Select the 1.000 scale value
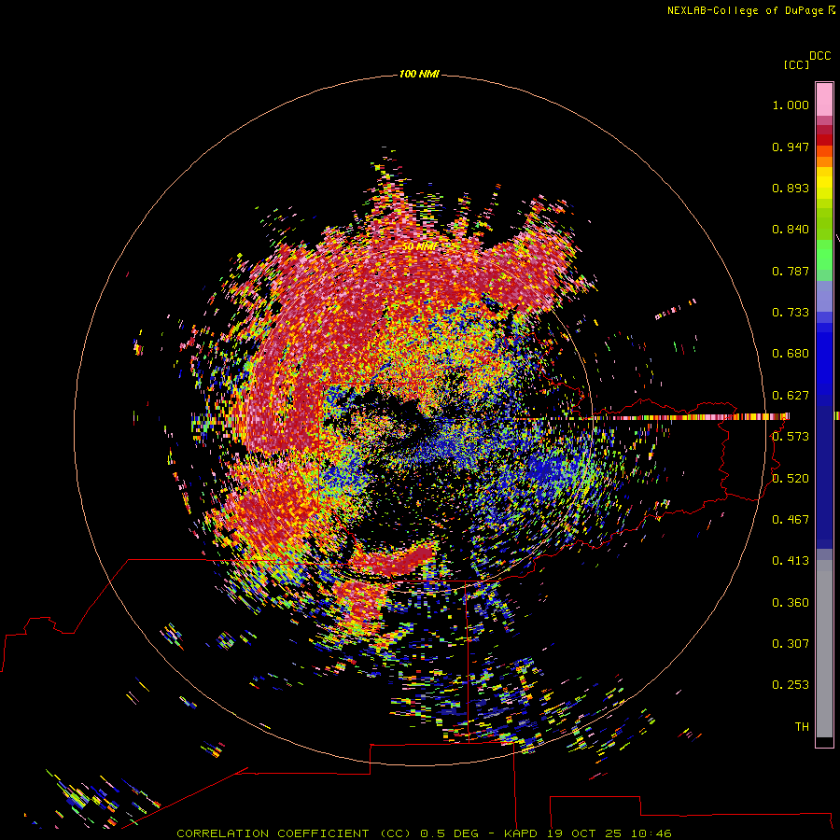The width and height of the screenshot is (840, 840). (791, 105)
